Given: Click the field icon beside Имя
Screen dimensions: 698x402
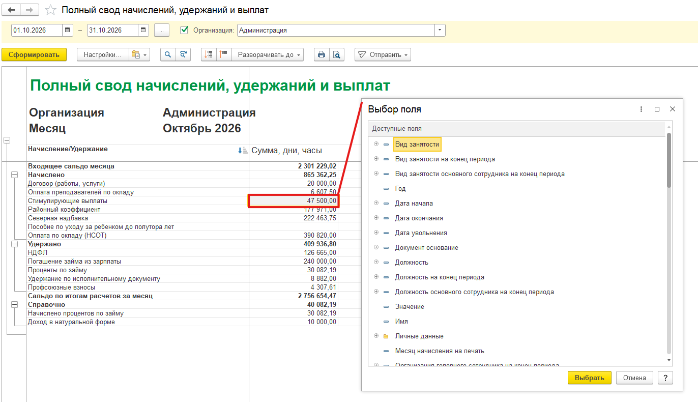Looking at the screenshot, I should [x=386, y=322].
